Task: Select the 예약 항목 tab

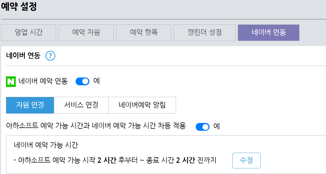Action: point(143,33)
